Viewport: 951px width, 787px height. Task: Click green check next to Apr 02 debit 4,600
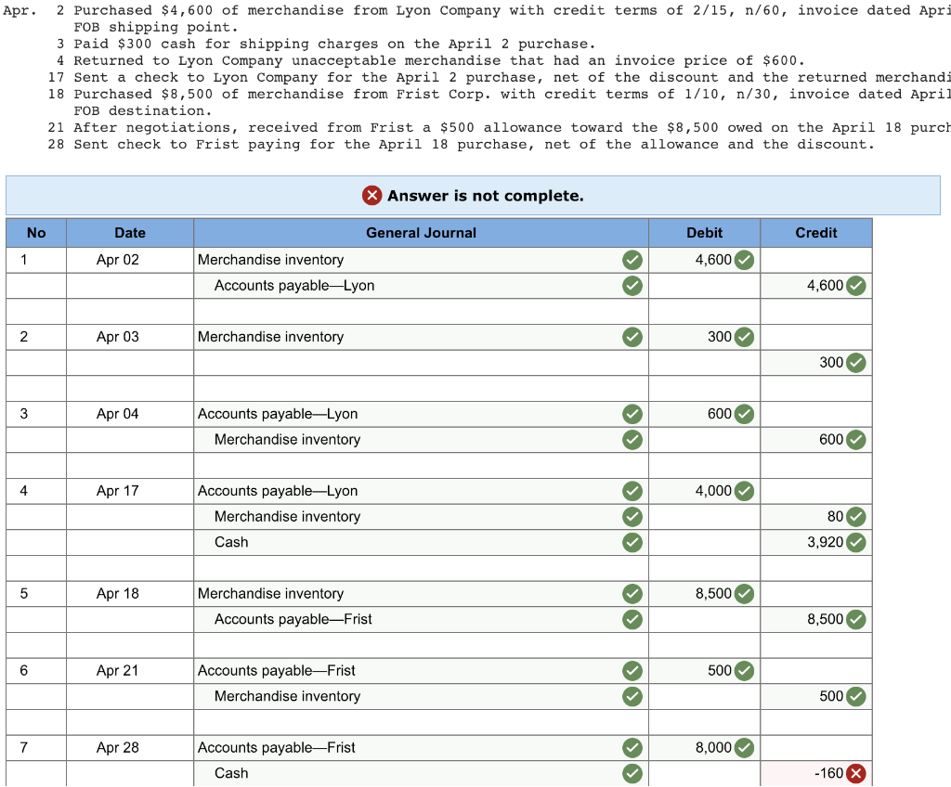tap(744, 260)
